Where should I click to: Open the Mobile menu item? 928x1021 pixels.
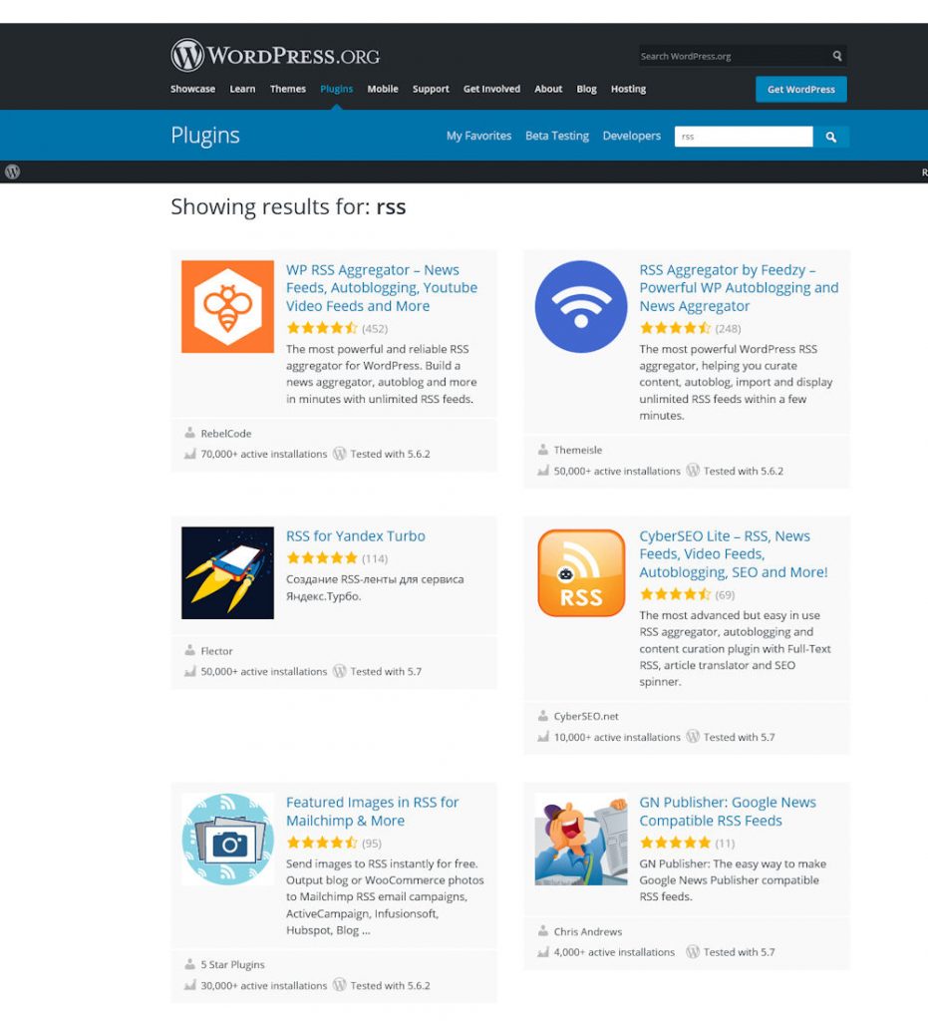(383, 89)
